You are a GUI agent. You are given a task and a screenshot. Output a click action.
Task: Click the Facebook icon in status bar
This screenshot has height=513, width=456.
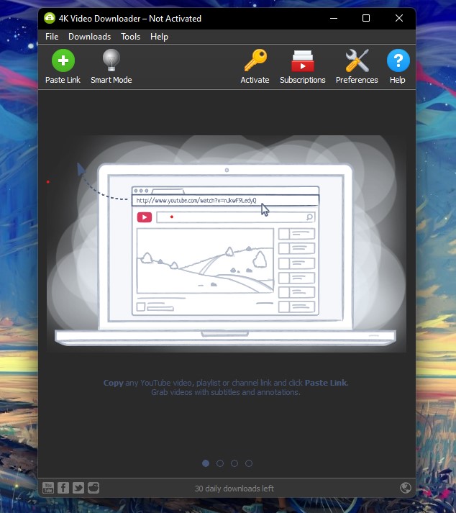(63, 488)
